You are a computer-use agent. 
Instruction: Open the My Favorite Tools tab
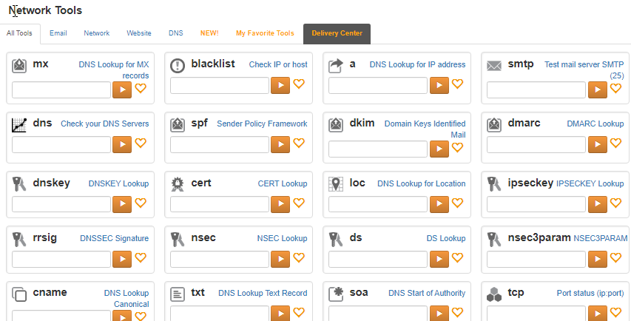[265, 33]
